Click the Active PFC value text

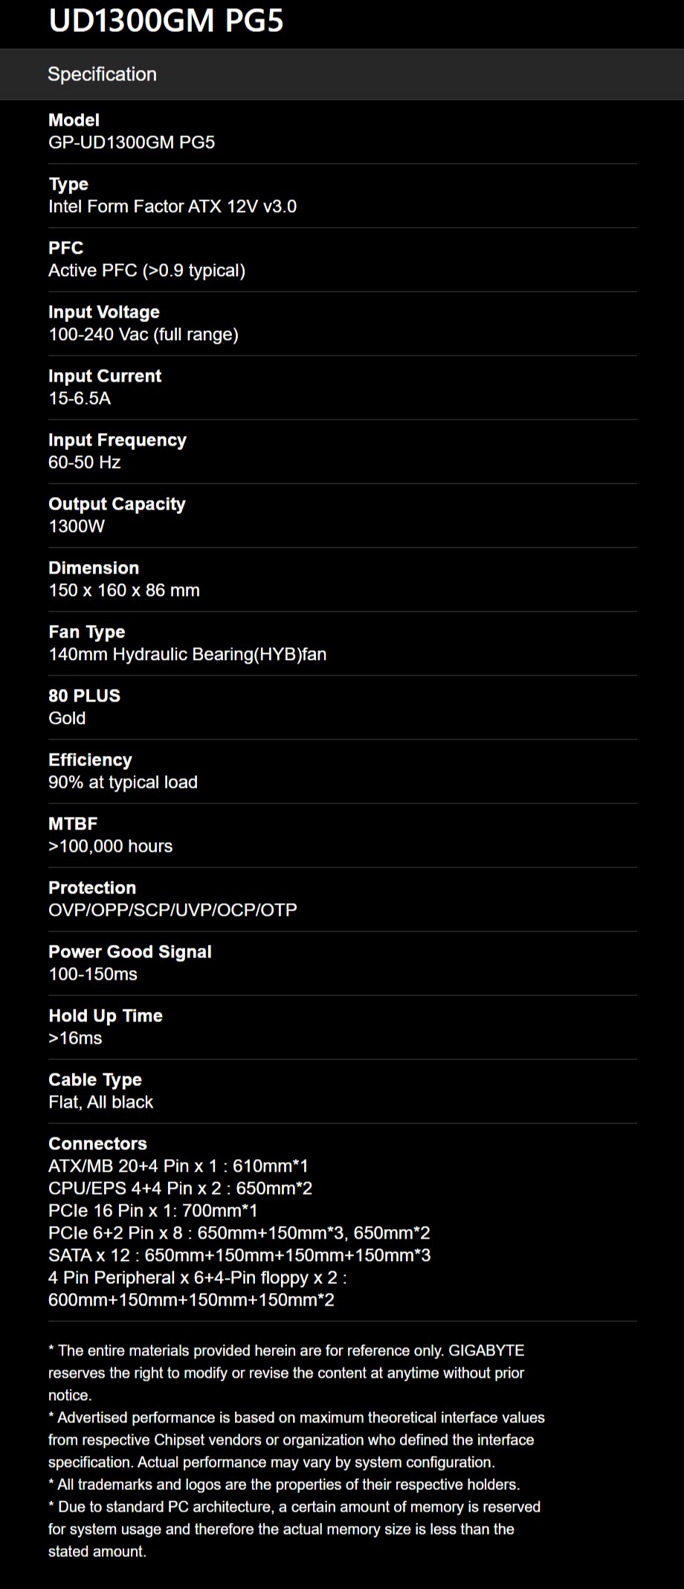click(x=146, y=270)
